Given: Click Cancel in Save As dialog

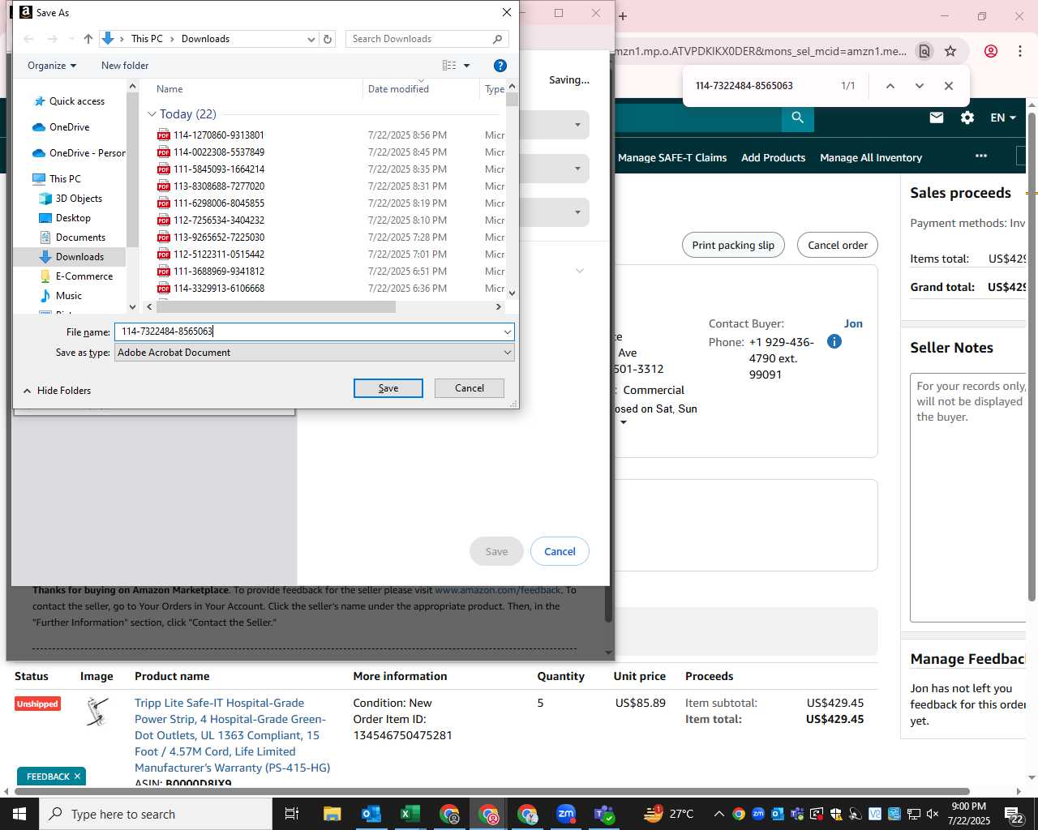Looking at the screenshot, I should [x=470, y=388].
